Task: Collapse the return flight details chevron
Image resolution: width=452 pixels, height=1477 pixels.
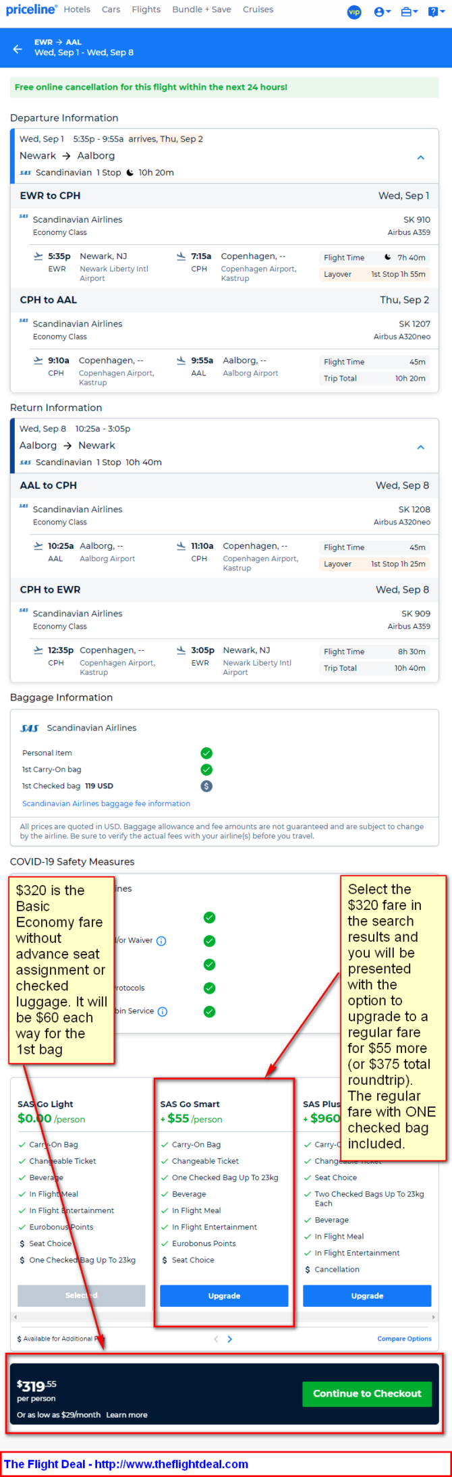Action: (421, 447)
